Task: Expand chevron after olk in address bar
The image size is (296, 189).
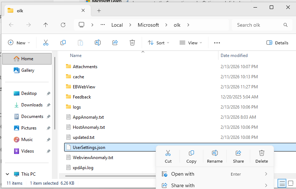Action: tap(188, 25)
